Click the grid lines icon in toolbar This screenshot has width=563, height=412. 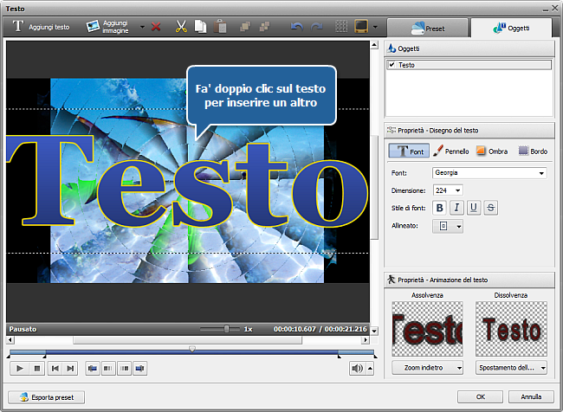click(x=342, y=28)
